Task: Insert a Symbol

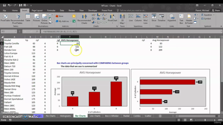Action: tap(206, 19)
